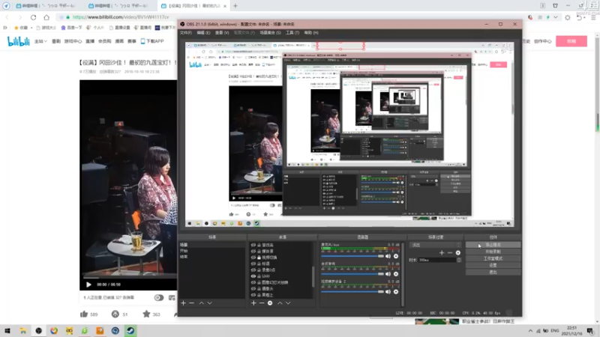Open the 淡出 scene transition dropdown
The height and width of the screenshot is (337, 600).
tap(436, 245)
